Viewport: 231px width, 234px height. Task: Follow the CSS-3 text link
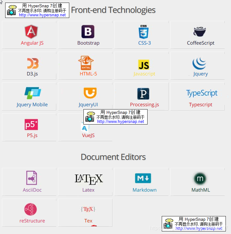click(144, 43)
